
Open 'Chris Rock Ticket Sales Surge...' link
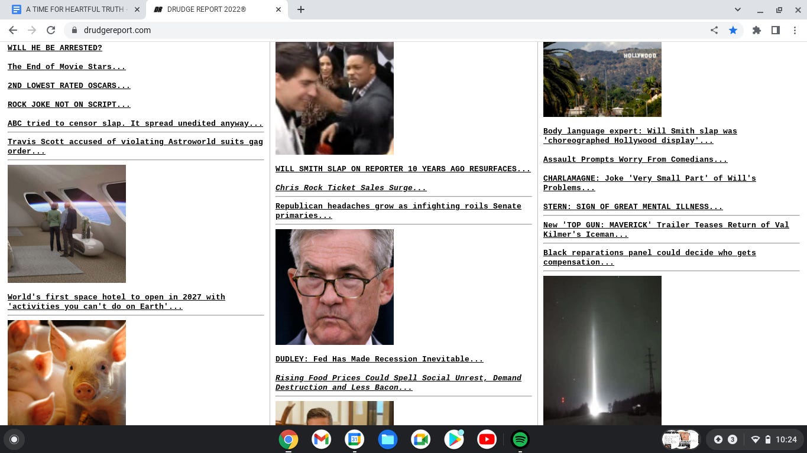[x=351, y=188]
